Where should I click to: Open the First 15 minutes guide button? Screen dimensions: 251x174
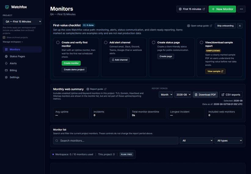point(192,9)
